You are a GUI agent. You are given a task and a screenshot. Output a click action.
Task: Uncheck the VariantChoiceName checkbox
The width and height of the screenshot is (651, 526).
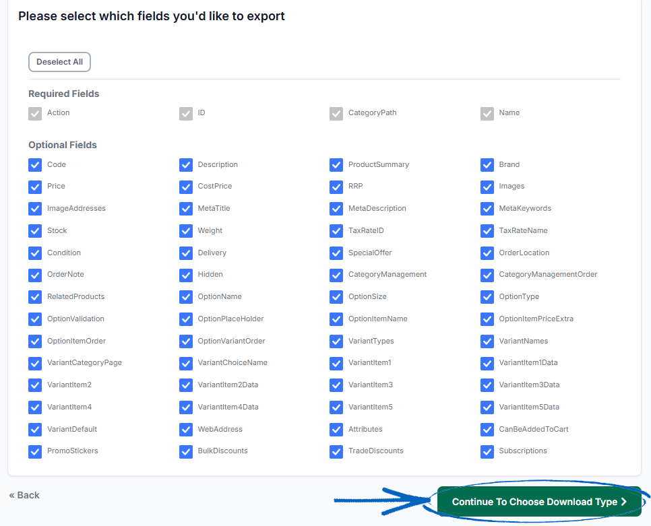point(186,364)
